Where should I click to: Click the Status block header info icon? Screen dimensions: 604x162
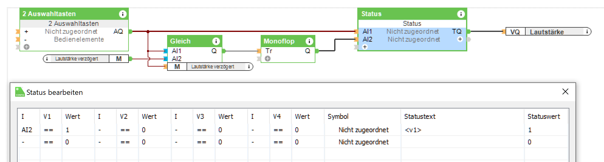[x=461, y=14]
